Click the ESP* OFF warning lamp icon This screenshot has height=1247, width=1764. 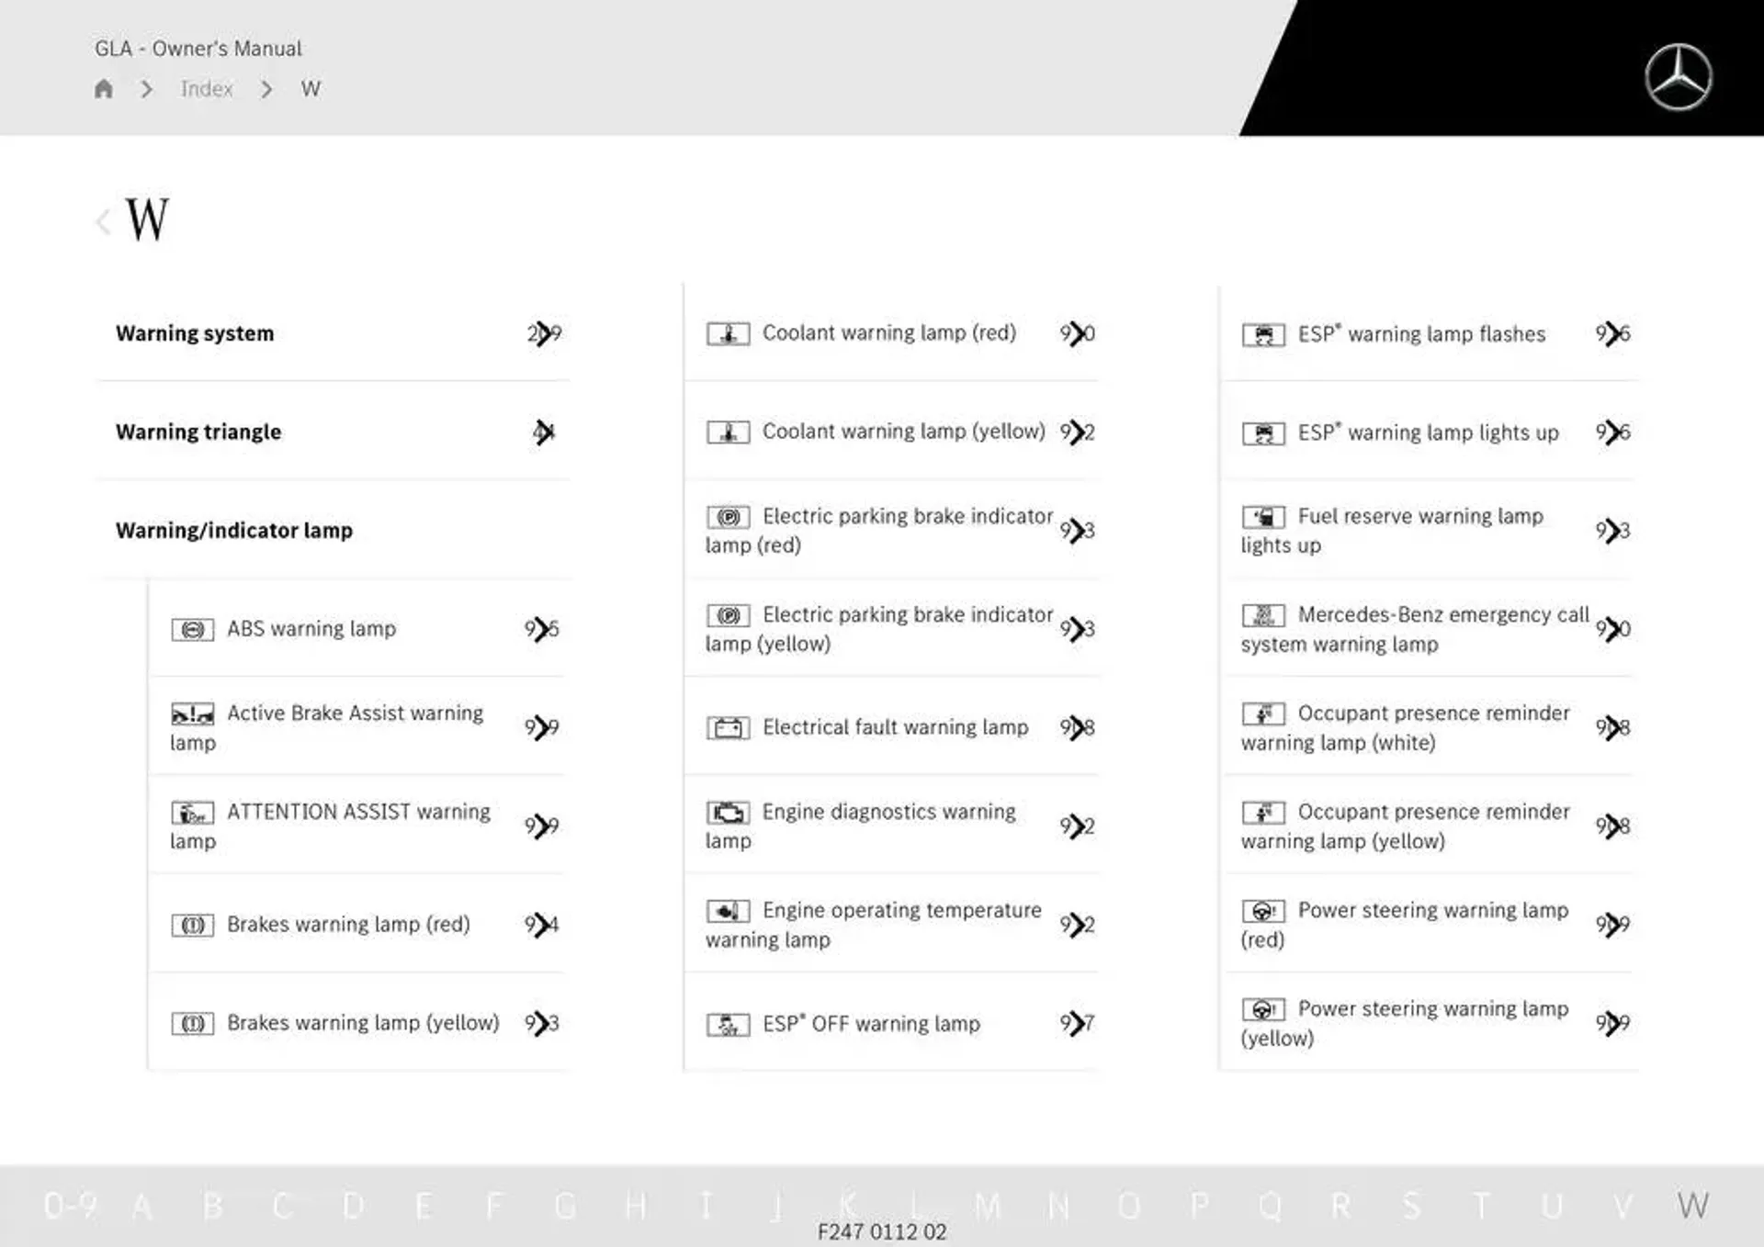click(725, 1022)
